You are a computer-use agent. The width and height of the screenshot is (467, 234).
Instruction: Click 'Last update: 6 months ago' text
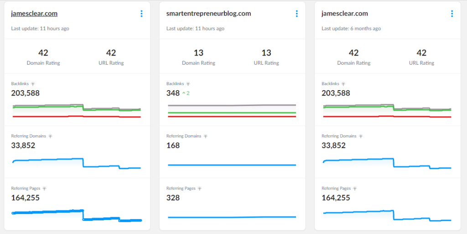point(351,29)
